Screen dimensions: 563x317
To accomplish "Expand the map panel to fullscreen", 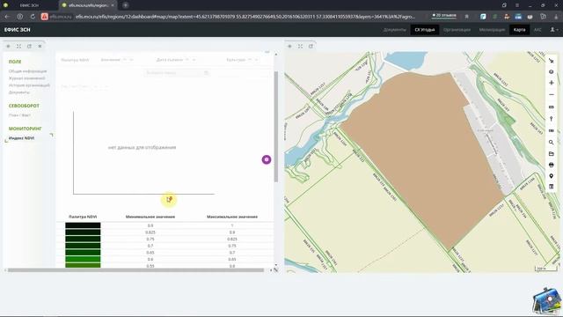I will point(300,46).
